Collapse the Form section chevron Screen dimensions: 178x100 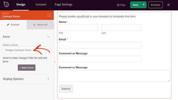[48, 37]
